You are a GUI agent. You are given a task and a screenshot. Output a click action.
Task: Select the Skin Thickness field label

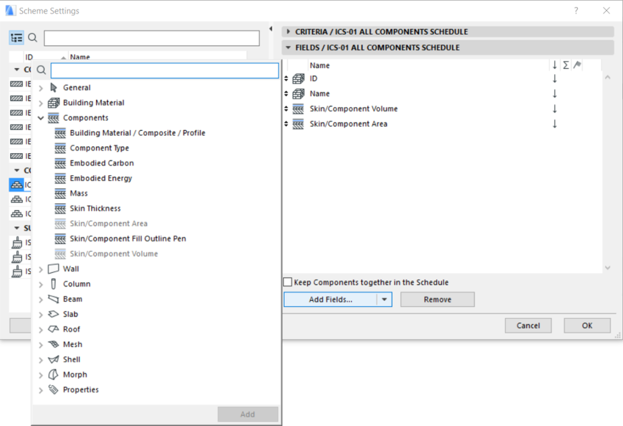pyautogui.click(x=95, y=208)
